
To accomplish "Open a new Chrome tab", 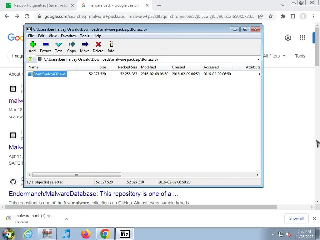I will (159, 6).
